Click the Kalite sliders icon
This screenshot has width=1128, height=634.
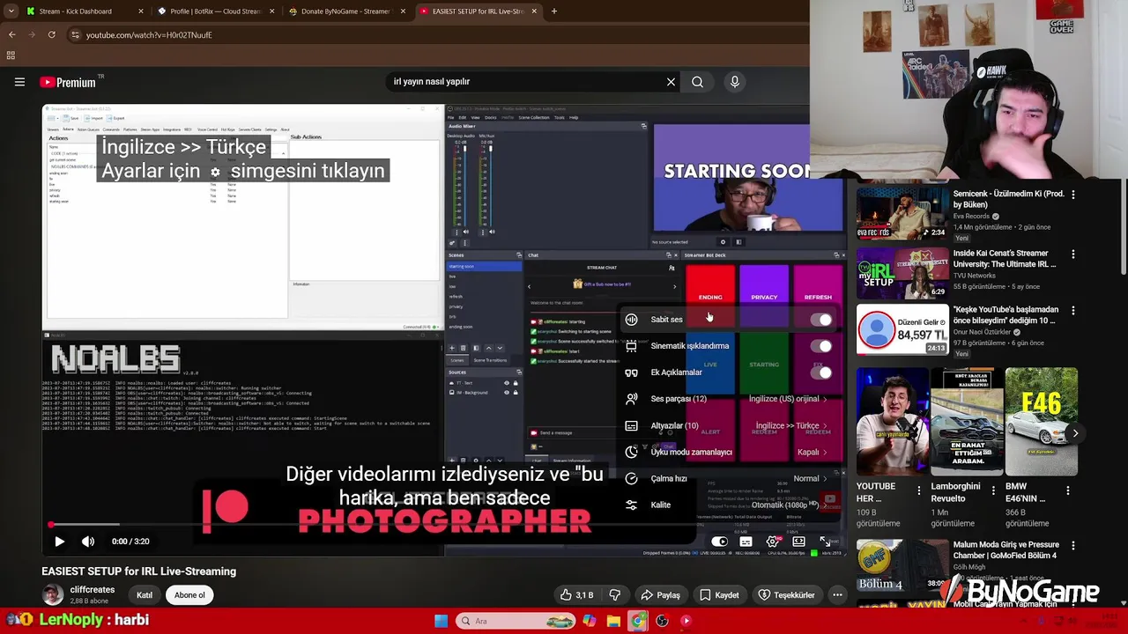[631, 505]
